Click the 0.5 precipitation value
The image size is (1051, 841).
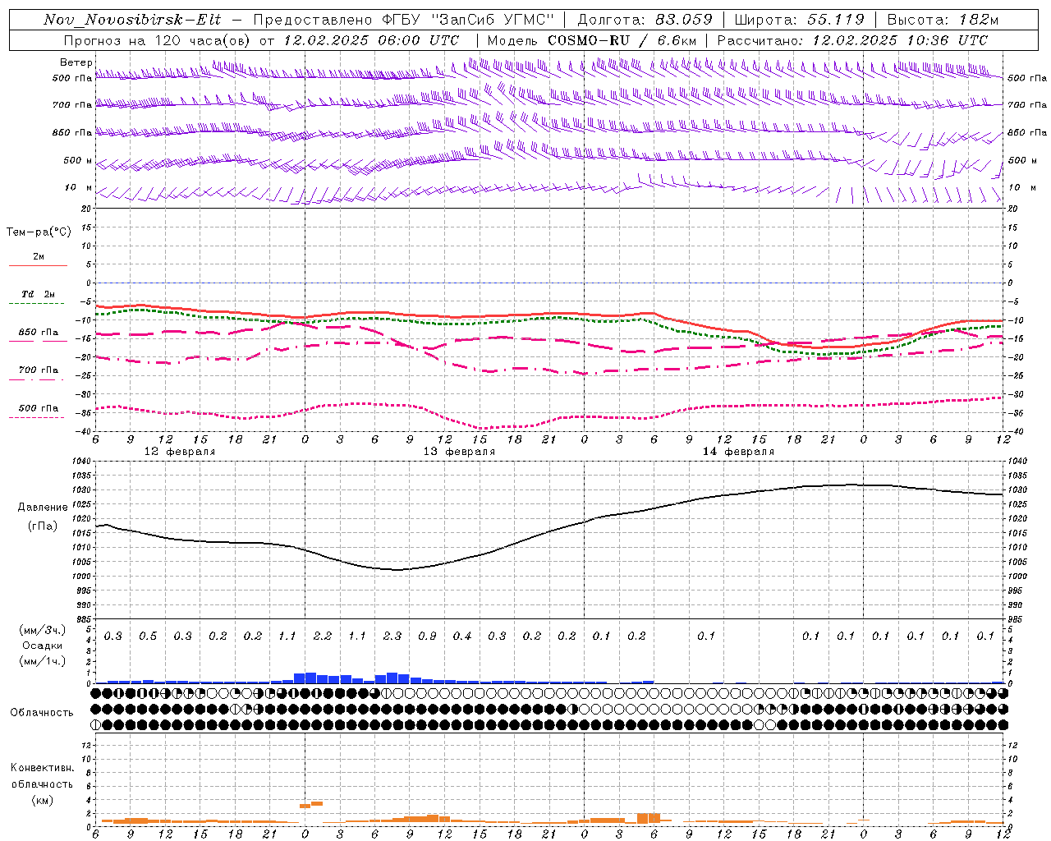[148, 636]
